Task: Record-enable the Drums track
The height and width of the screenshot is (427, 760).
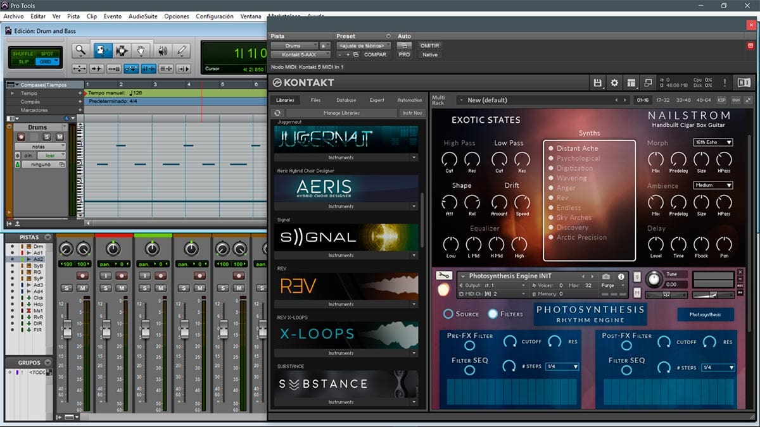Action: point(21,137)
